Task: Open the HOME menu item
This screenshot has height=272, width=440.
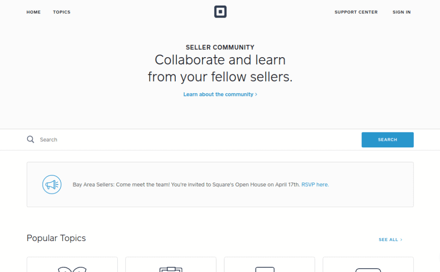Action: pos(34,12)
